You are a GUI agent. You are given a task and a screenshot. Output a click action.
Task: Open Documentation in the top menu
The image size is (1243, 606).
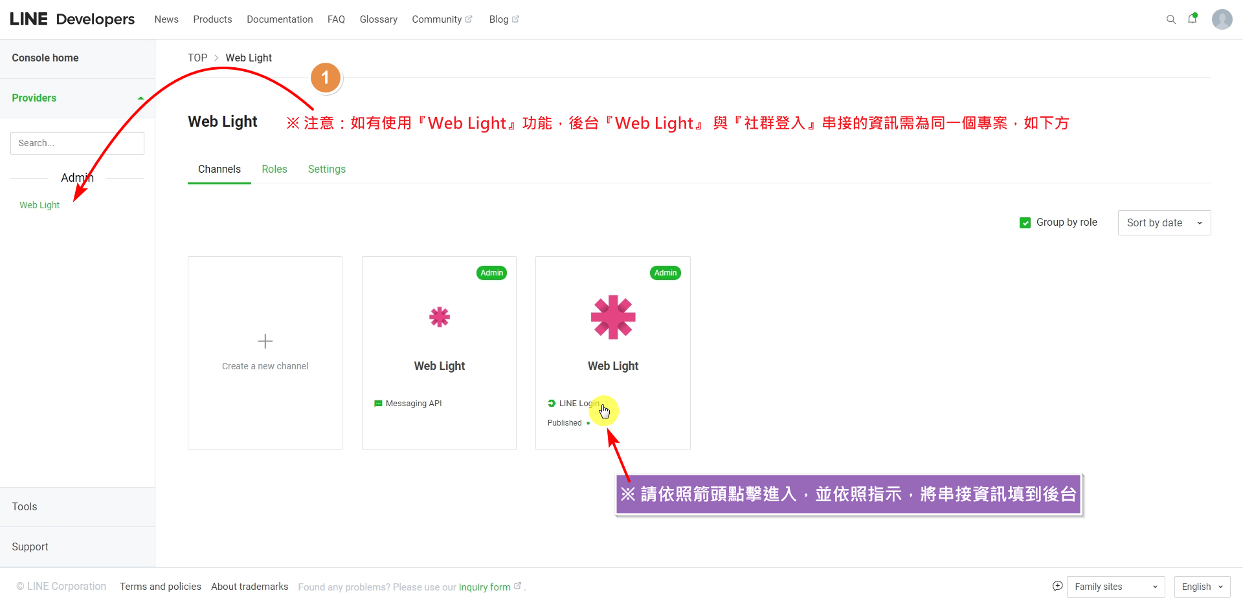tap(280, 19)
